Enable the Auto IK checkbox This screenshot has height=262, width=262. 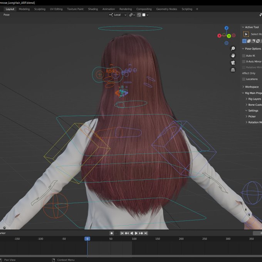coord(244,55)
